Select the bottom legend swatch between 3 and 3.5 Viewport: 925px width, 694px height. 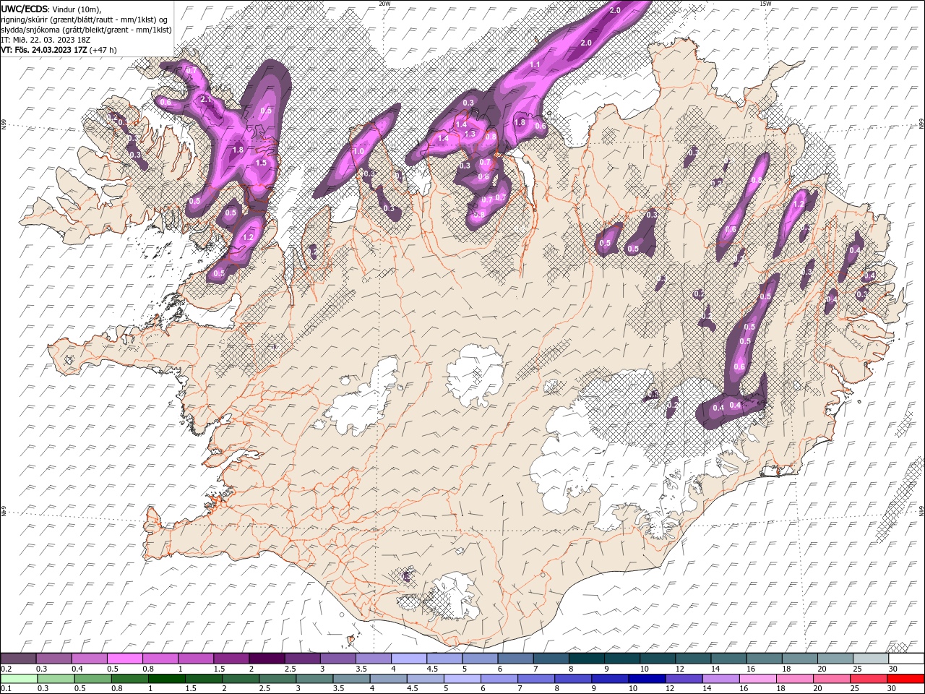pos(314,679)
